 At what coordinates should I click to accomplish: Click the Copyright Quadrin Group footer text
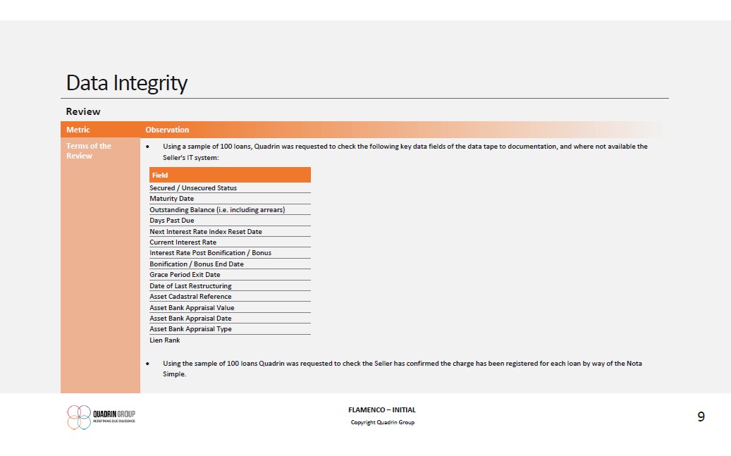pyautogui.click(x=382, y=422)
